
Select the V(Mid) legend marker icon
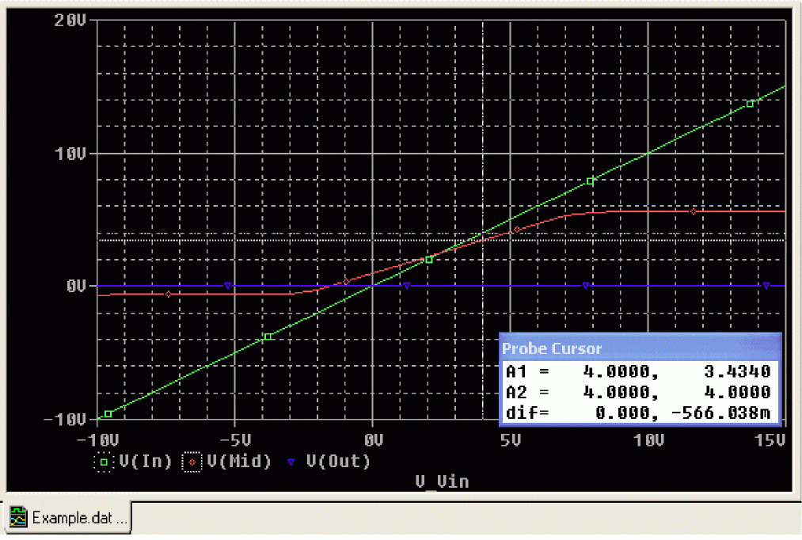192,462
